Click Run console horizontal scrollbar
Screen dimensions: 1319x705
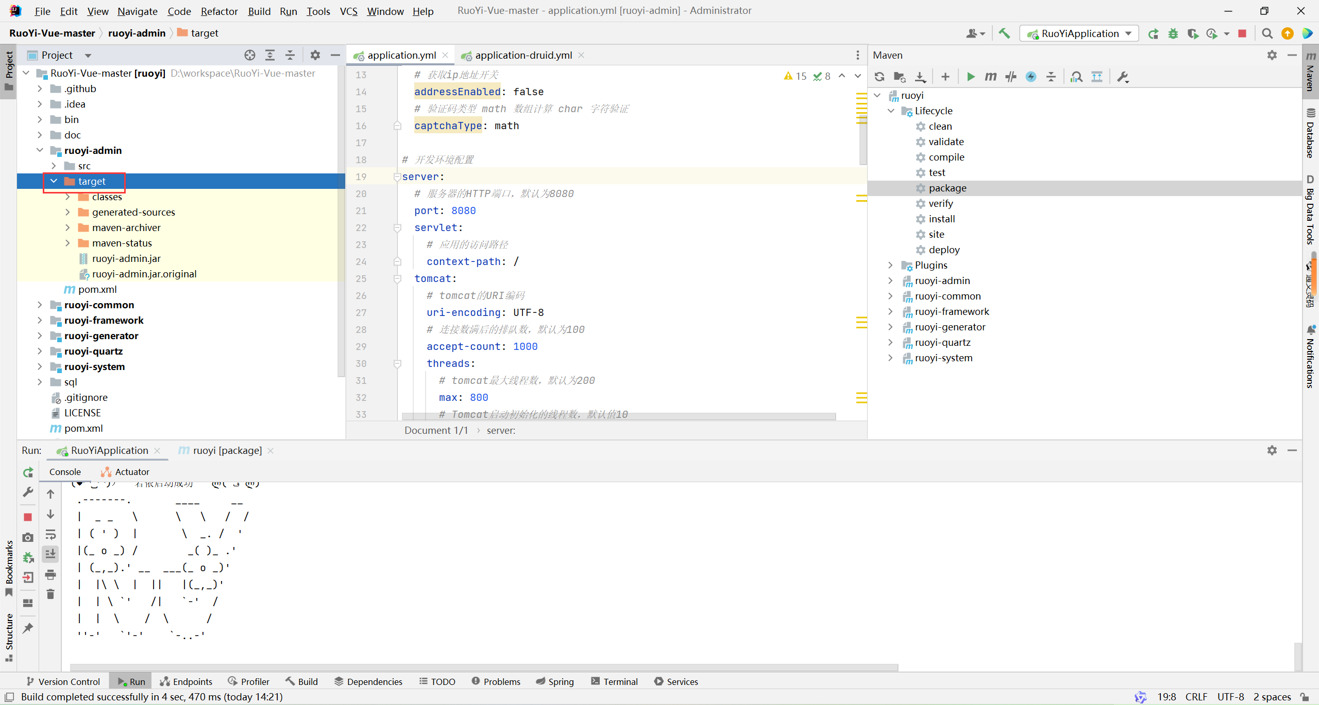point(484,667)
